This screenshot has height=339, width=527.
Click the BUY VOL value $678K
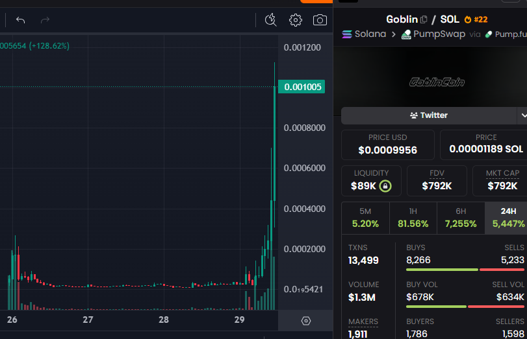click(420, 297)
